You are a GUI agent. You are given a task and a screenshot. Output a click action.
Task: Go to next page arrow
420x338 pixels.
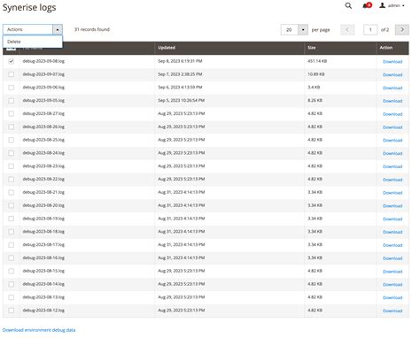tap(402, 29)
